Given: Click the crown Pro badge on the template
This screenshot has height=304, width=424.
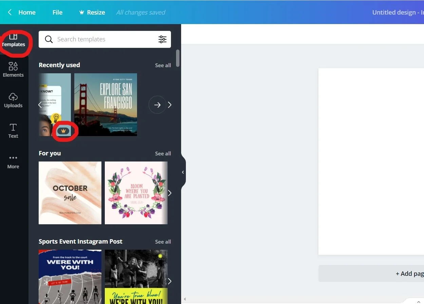Looking at the screenshot, I should [x=63, y=130].
